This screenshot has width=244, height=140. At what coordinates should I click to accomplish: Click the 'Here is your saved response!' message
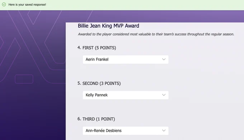pyautogui.click(x=27, y=5)
